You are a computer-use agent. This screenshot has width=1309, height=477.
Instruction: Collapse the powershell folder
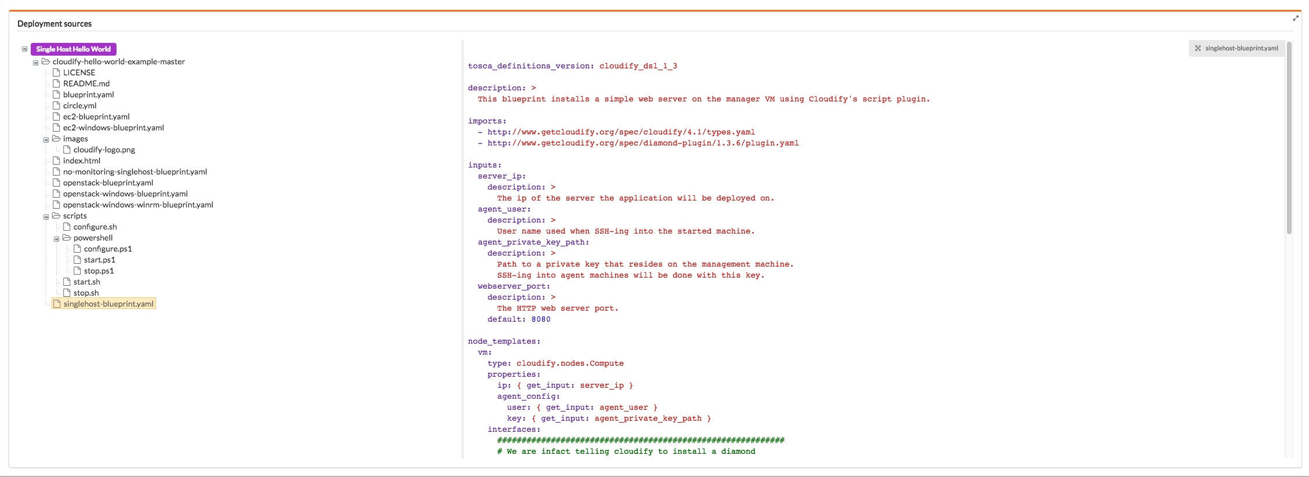[56, 239]
